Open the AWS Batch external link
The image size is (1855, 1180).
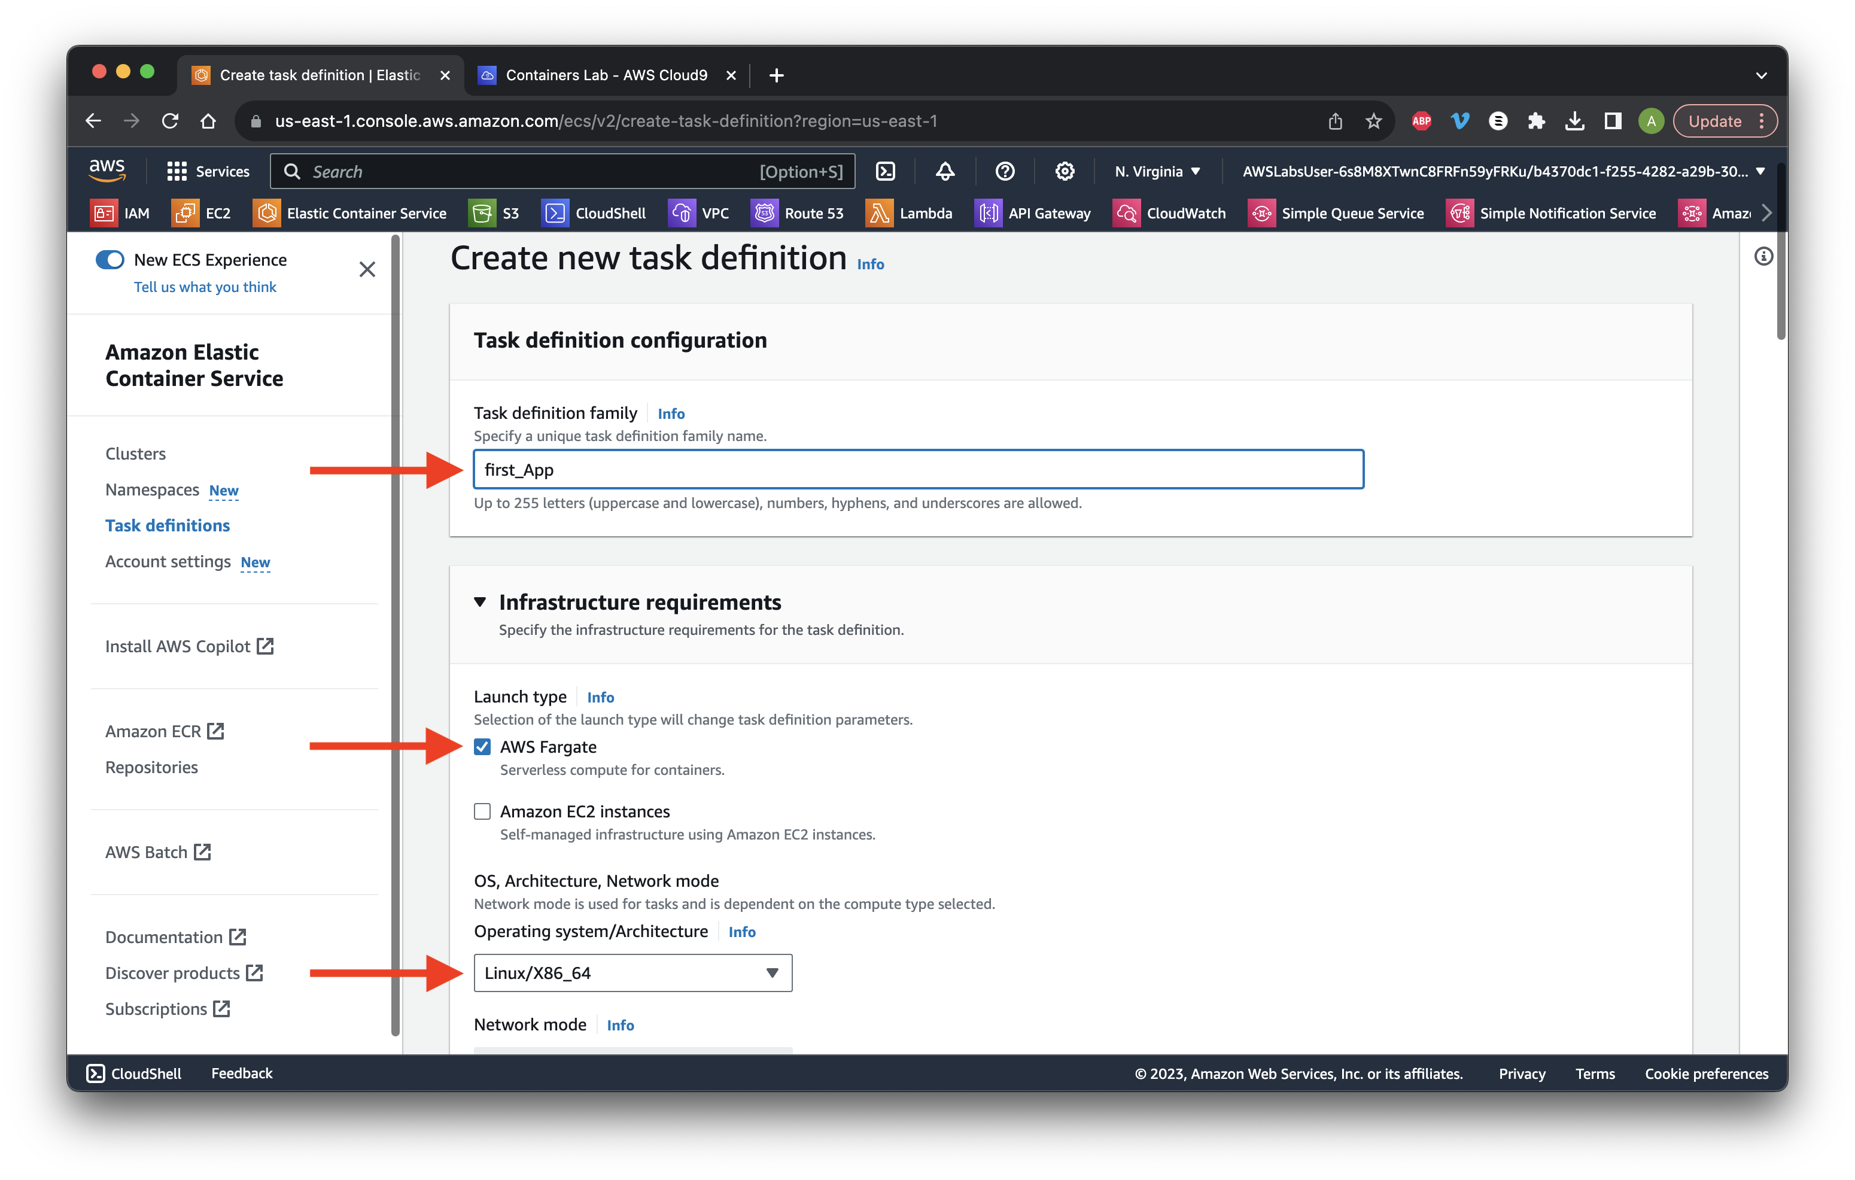pyautogui.click(x=158, y=852)
